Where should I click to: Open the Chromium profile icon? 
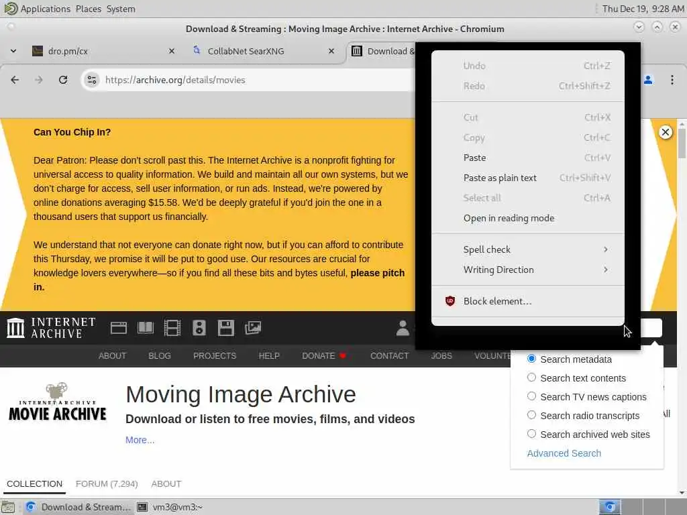pos(648,80)
